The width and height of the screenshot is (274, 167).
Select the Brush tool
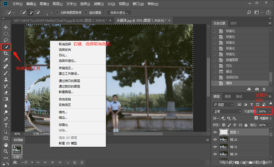point(6,73)
